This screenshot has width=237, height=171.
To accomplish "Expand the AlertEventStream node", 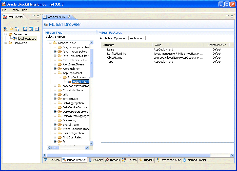I will (55, 64).
